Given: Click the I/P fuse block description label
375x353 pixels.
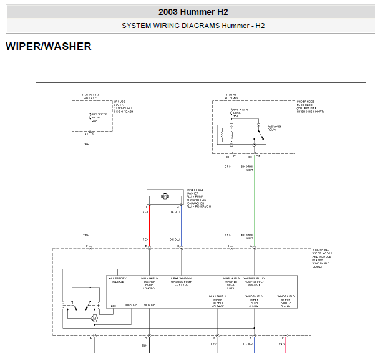Looking at the screenshot, I should pos(124,107).
